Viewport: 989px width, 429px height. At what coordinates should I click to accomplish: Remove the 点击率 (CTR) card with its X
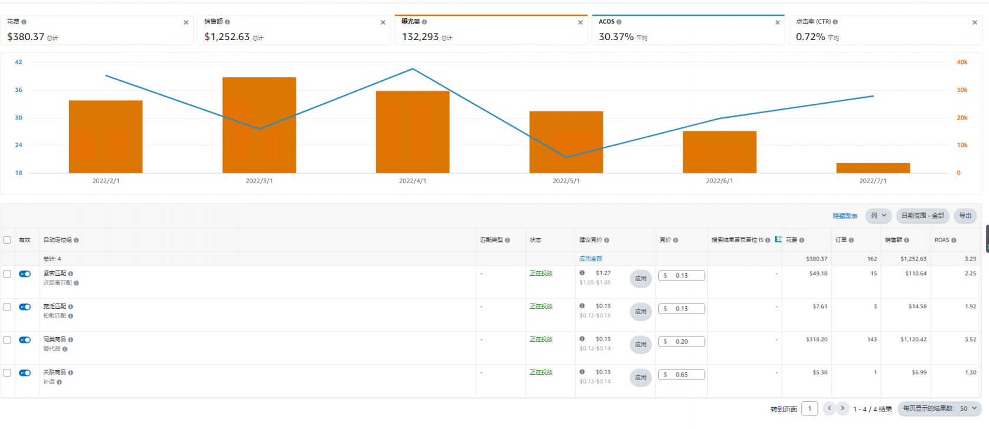[975, 22]
